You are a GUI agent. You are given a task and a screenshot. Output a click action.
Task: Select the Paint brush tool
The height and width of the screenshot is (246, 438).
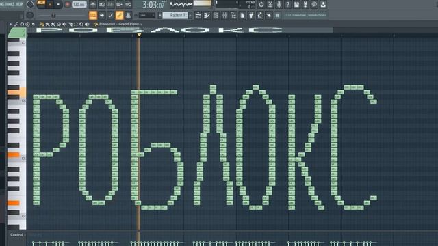(47, 25)
